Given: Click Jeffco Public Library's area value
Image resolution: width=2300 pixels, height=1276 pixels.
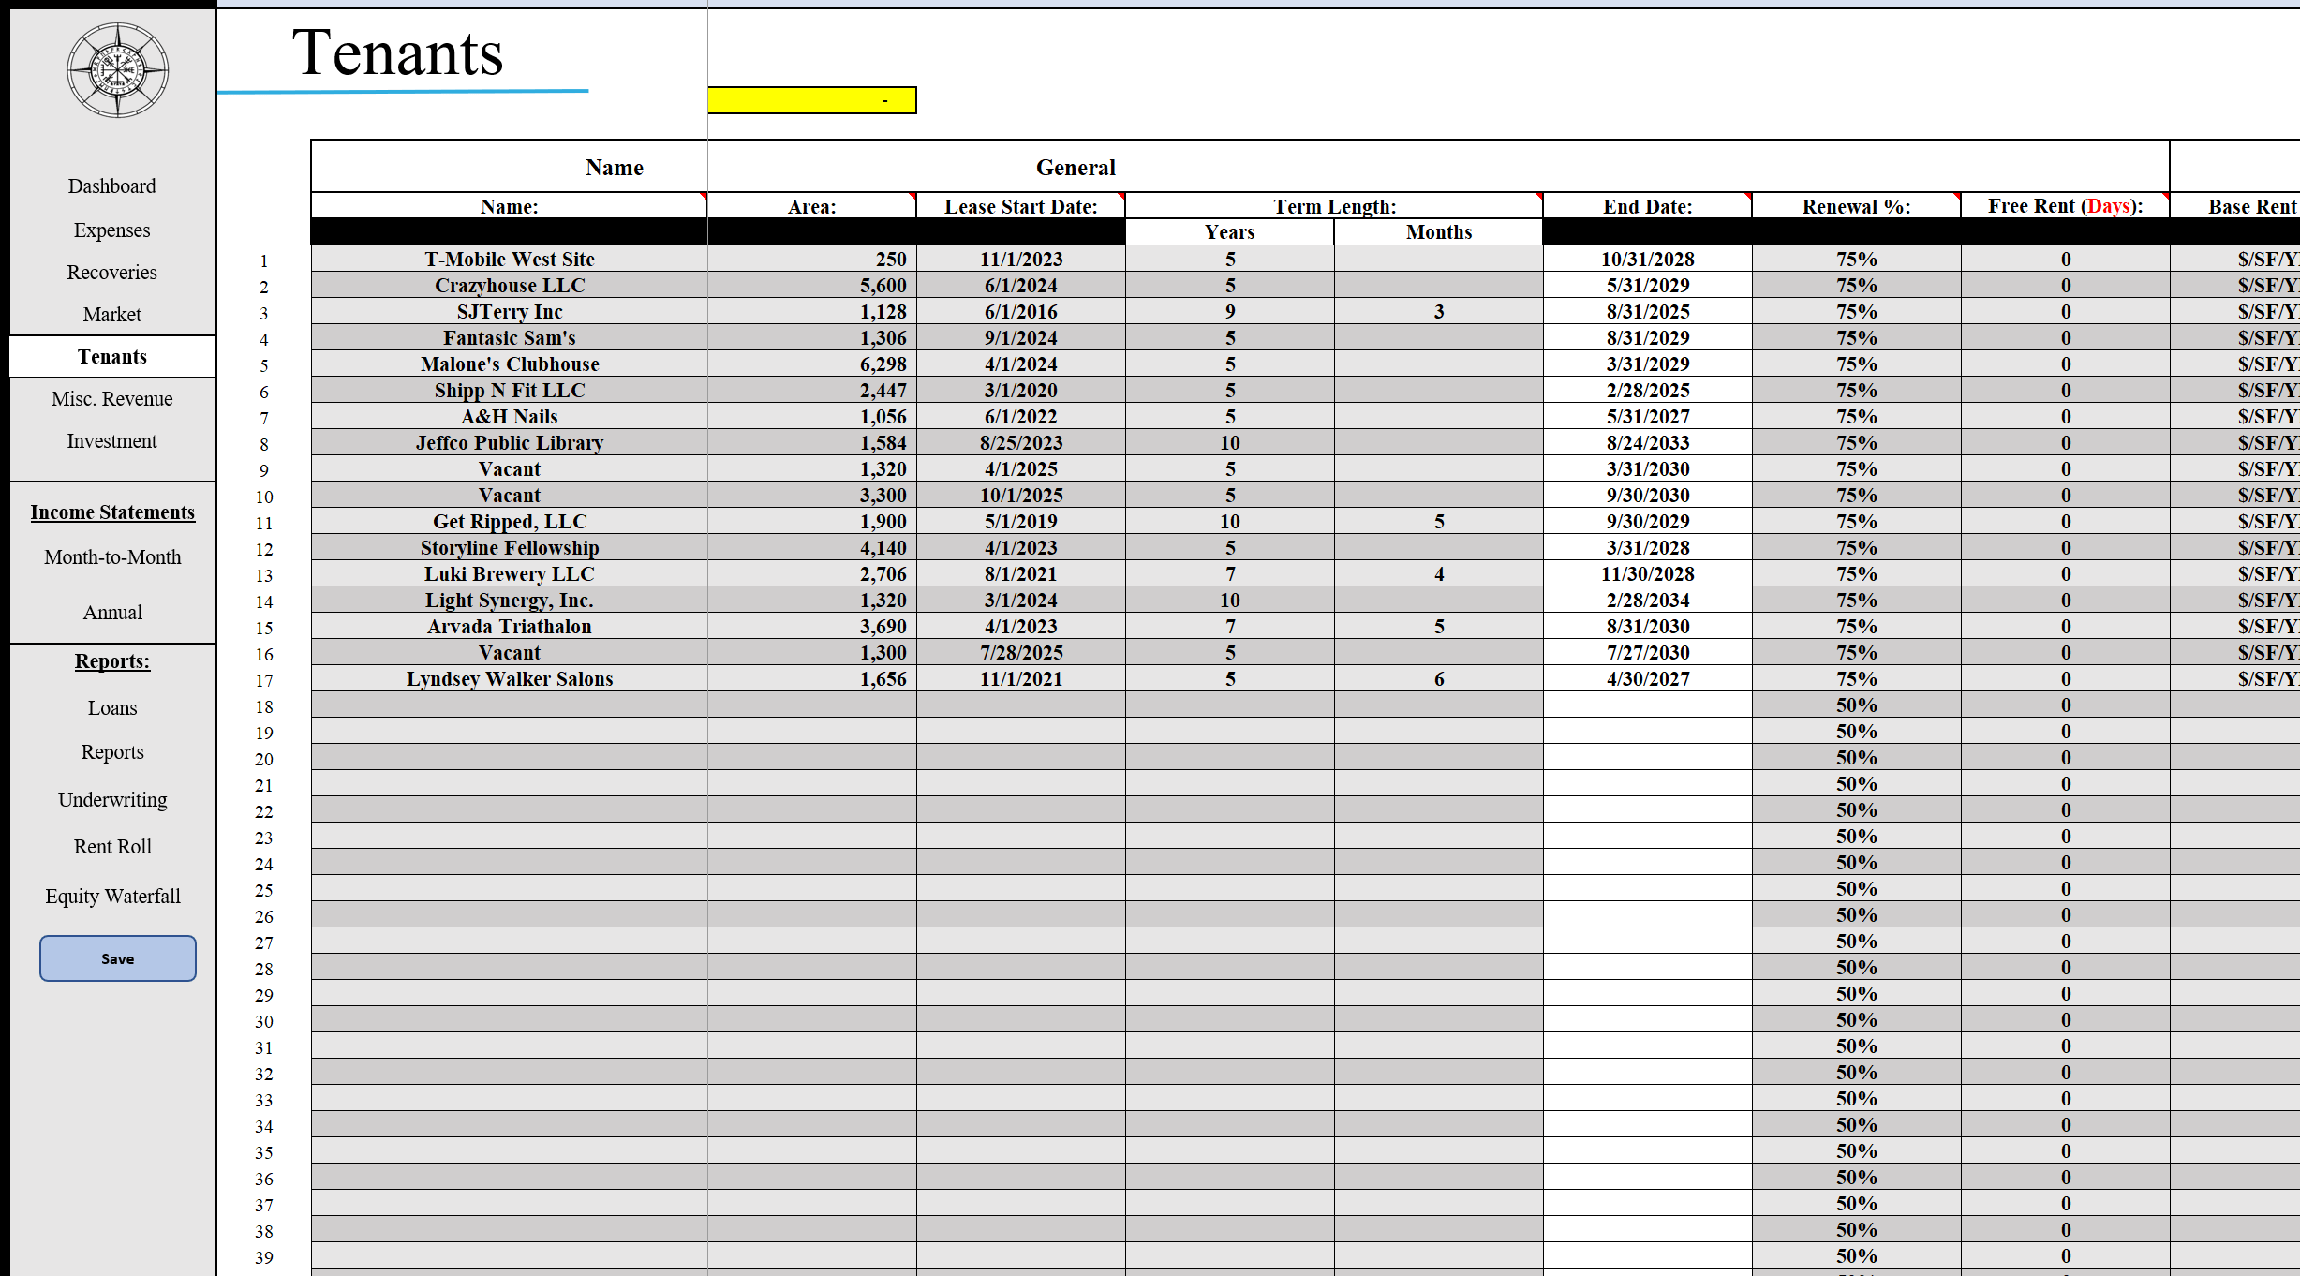Looking at the screenshot, I should (811, 442).
